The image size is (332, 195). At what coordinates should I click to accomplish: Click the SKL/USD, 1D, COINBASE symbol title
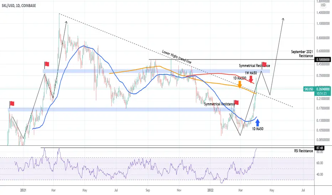tap(19, 6)
